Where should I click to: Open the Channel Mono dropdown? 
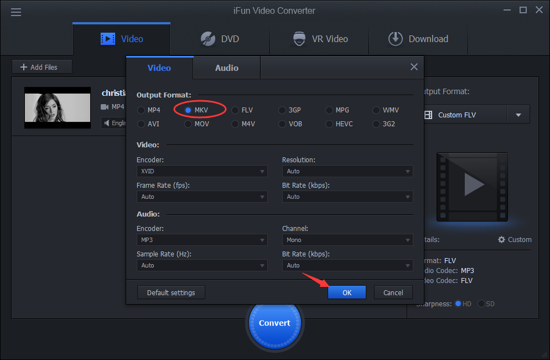tap(347, 240)
